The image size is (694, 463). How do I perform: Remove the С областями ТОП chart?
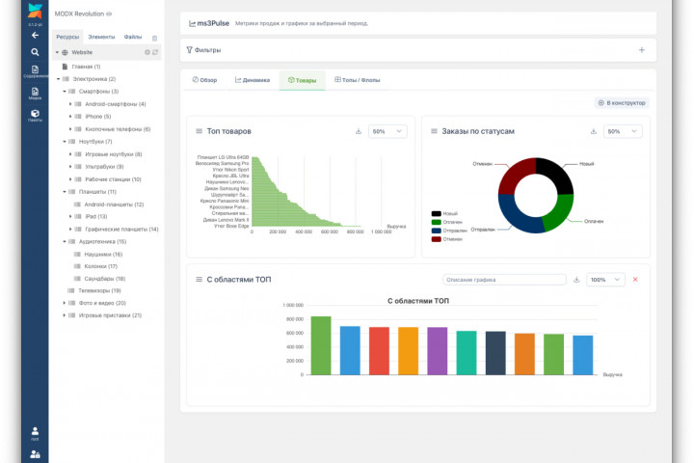(x=635, y=280)
